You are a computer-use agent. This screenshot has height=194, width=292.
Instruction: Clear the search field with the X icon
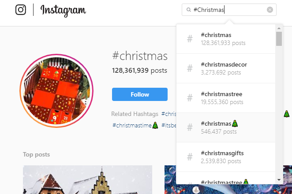270,10
